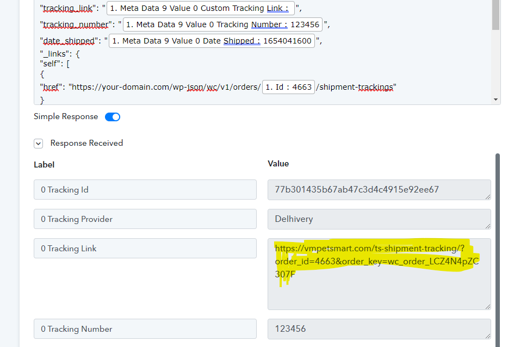Click the 0 Tracking Number label field
This screenshot has height=347, width=508.
145,329
